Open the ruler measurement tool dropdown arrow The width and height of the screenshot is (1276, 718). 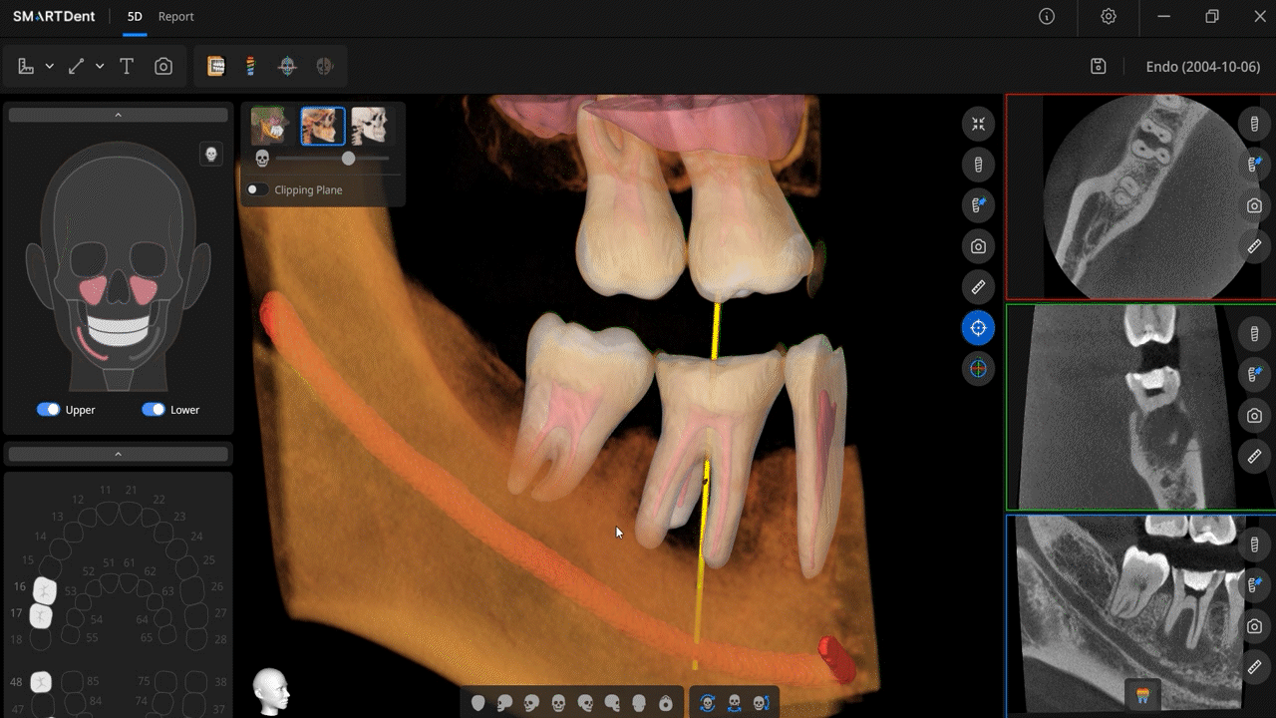[50, 67]
